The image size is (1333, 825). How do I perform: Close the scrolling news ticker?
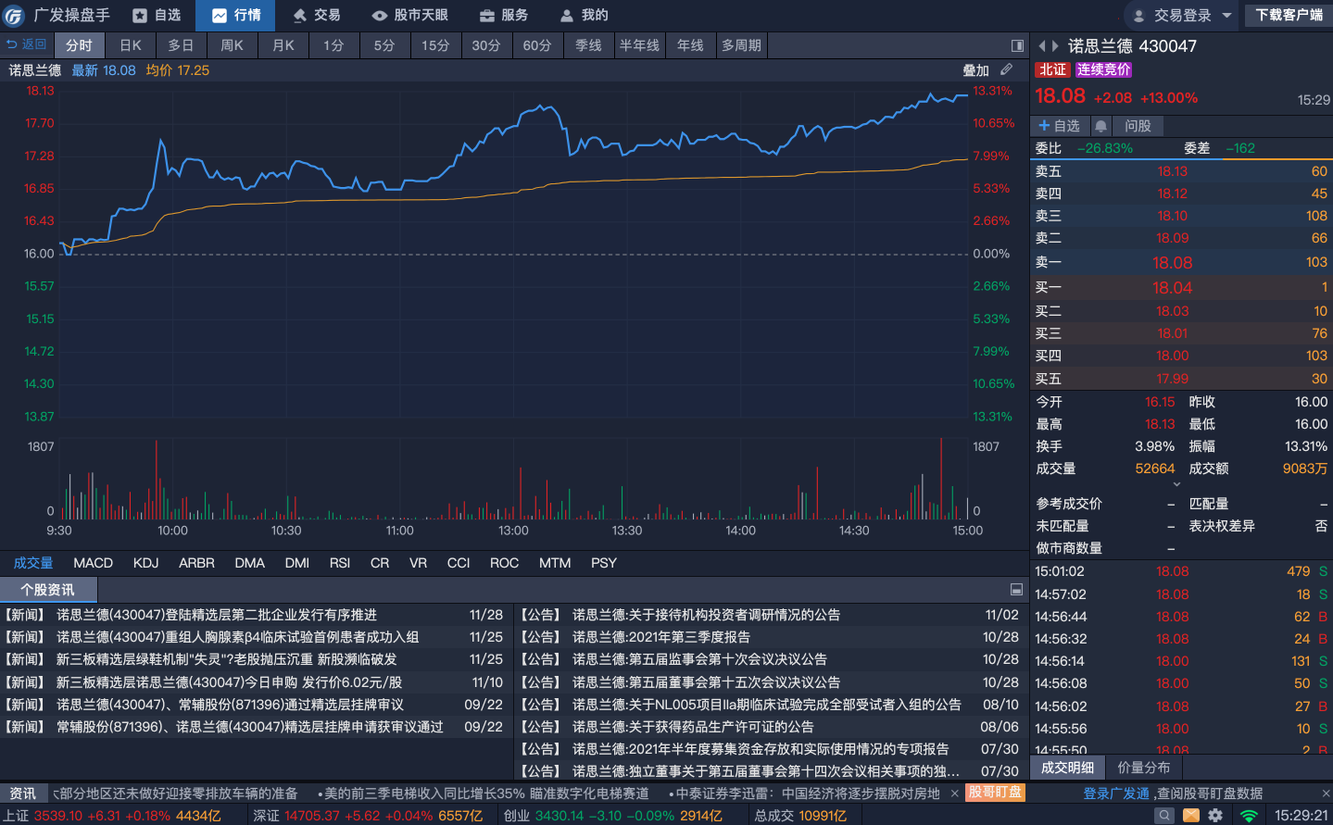tap(955, 794)
